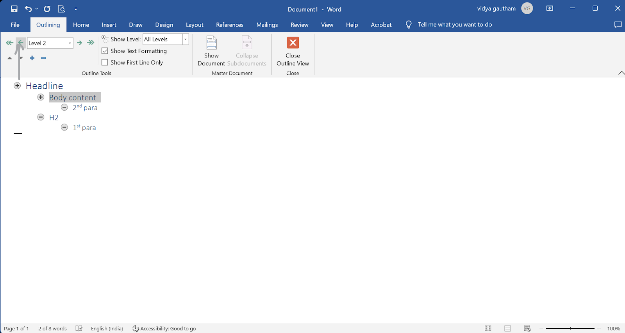Click the vidya gautham account name
The image size is (625, 333).
click(x=496, y=8)
